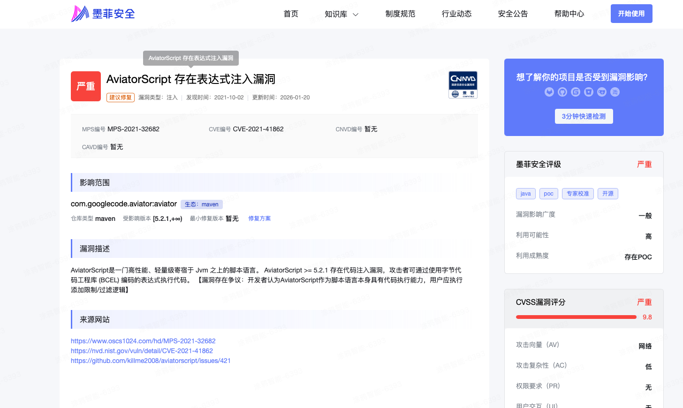Click the CVE-2021-41862 identifier
Viewport: 683px width, 408px height.
coord(258,129)
